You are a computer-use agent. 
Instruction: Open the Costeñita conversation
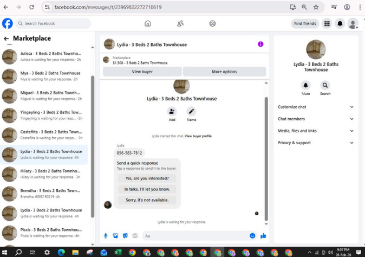(44, 135)
